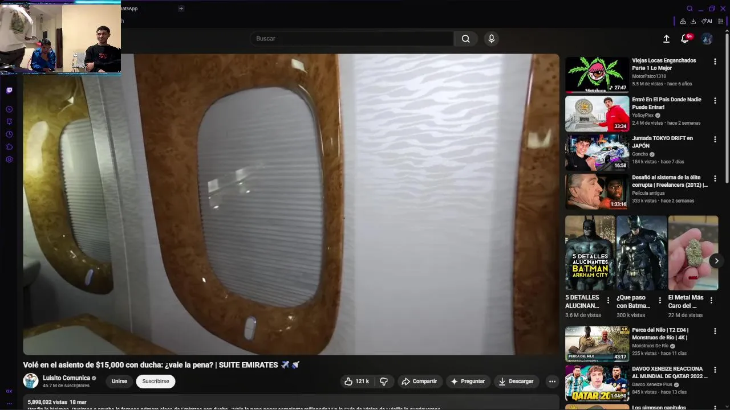
Task: Open History clock icon in sidebar
Action: coord(9,134)
